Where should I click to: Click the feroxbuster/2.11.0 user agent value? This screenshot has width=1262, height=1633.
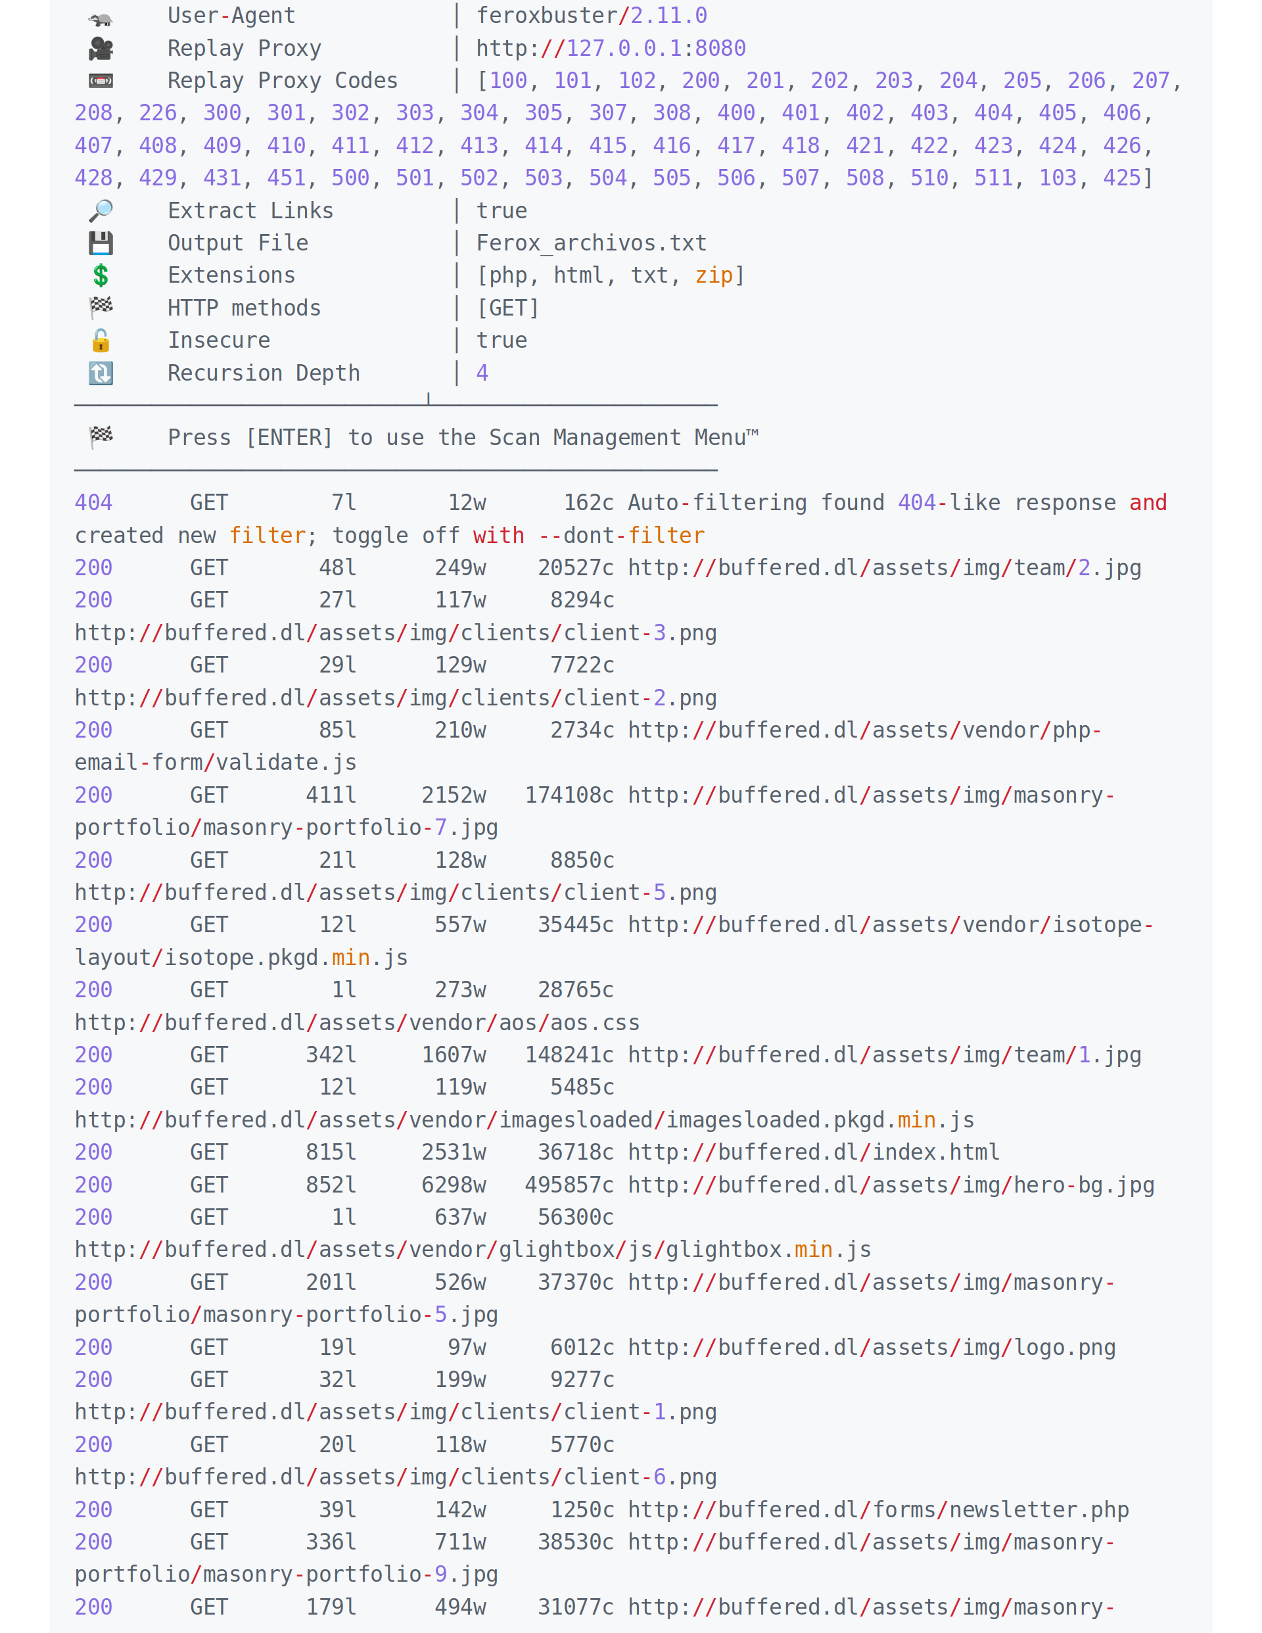tap(592, 16)
